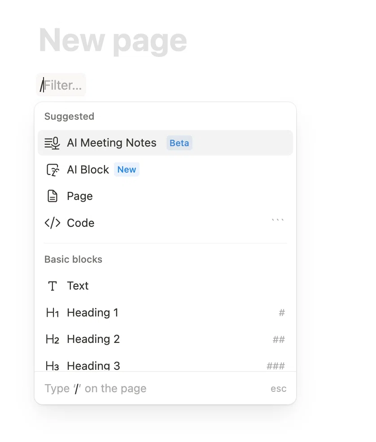Viewport: 376px width, 442px height.
Task: Click the Page document icon
Action: coord(52,196)
